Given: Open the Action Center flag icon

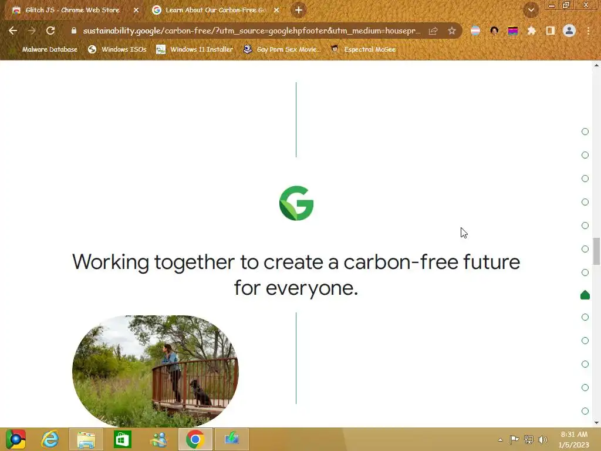Looking at the screenshot, I should [x=514, y=439].
